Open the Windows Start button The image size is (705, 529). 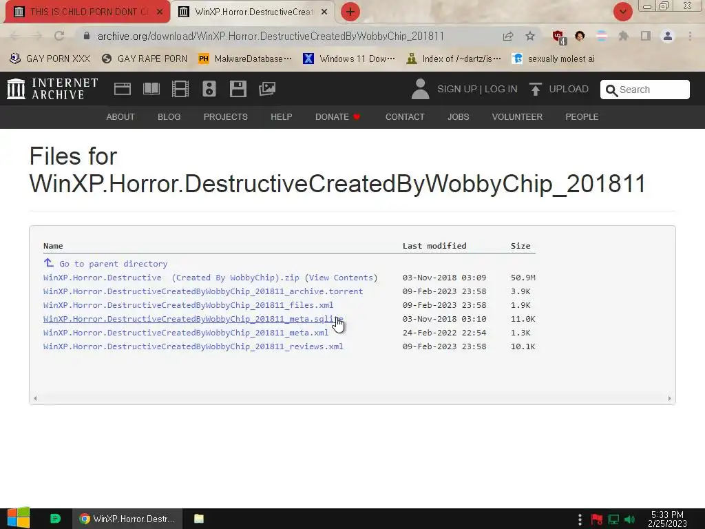click(18, 518)
